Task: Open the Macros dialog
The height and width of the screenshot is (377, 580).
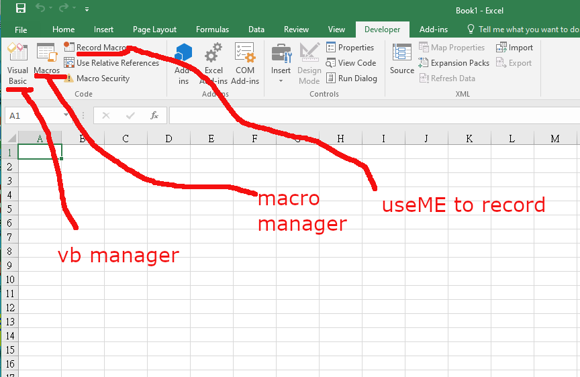Action: 46,59
